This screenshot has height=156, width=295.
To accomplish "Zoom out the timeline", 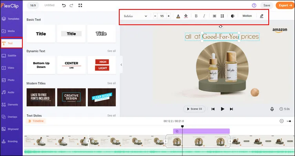I will coord(282,121).
